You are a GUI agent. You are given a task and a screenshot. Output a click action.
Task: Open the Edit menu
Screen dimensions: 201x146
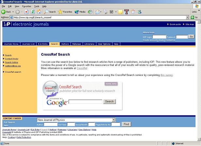(x=10, y=6)
